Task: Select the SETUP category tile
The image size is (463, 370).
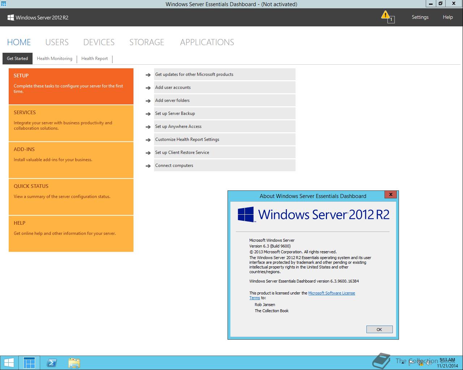Action: pos(71,86)
